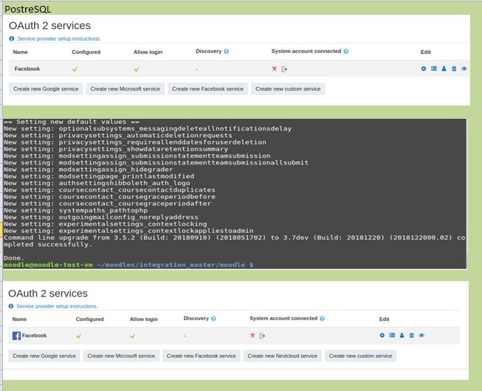
Task: Click terminal prompt line moodle@moodle-test-vm
Action: coord(128,265)
